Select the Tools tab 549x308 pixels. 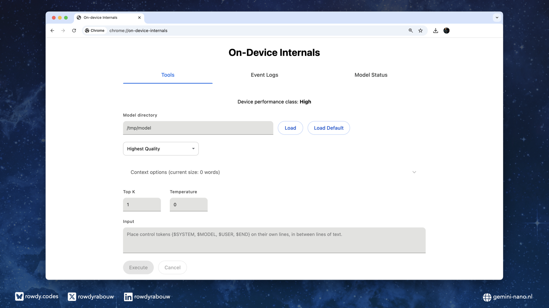[x=168, y=75]
